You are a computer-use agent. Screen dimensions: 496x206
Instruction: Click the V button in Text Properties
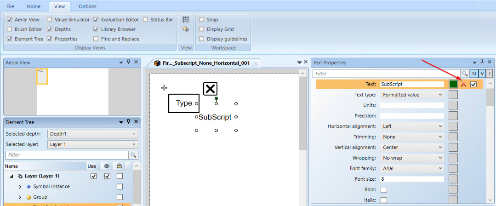click(482, 74)
